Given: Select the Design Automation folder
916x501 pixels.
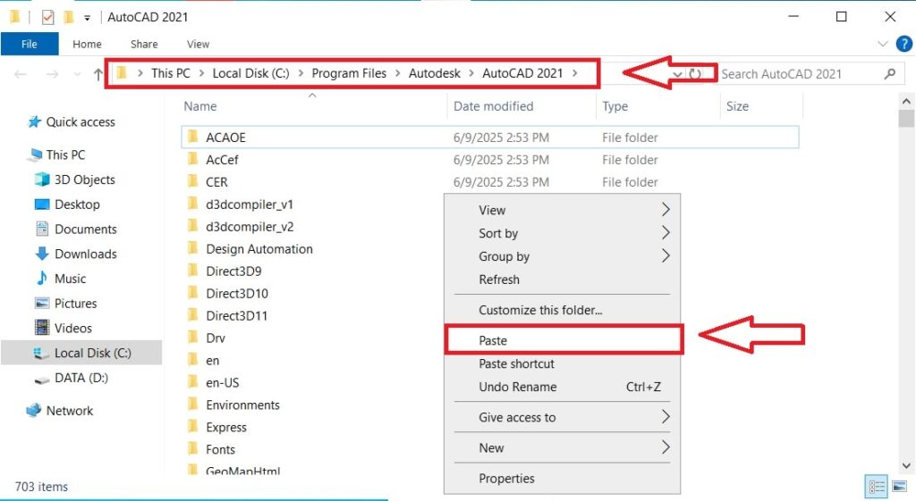Looking at the screenshot, I should click(259, 249).
